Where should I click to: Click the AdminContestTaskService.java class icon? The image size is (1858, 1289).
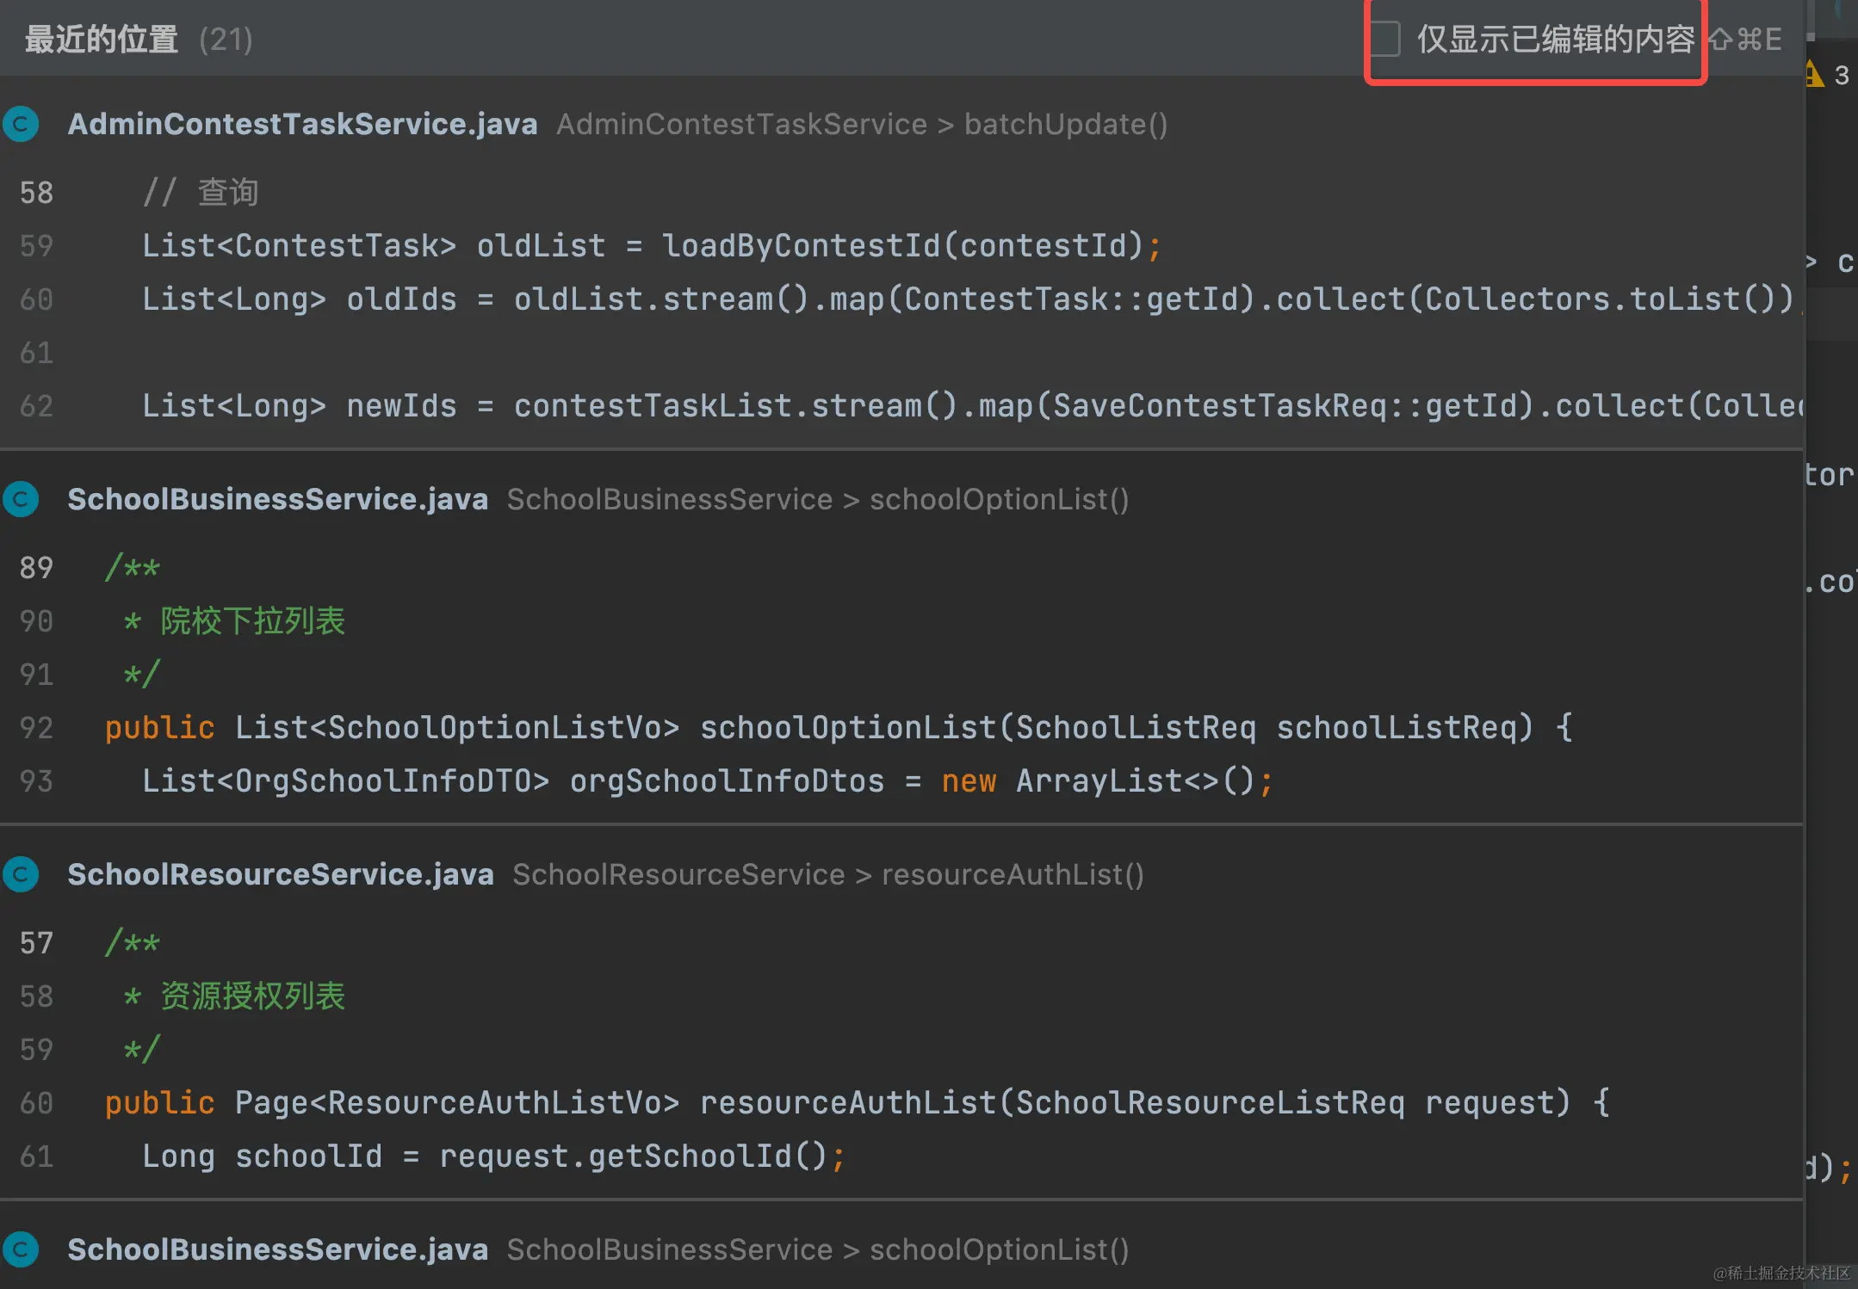pos(22,124)
